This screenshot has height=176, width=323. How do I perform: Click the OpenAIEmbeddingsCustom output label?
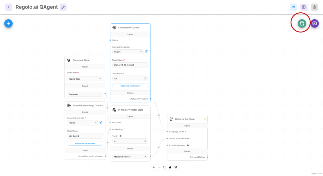[91, 156]
